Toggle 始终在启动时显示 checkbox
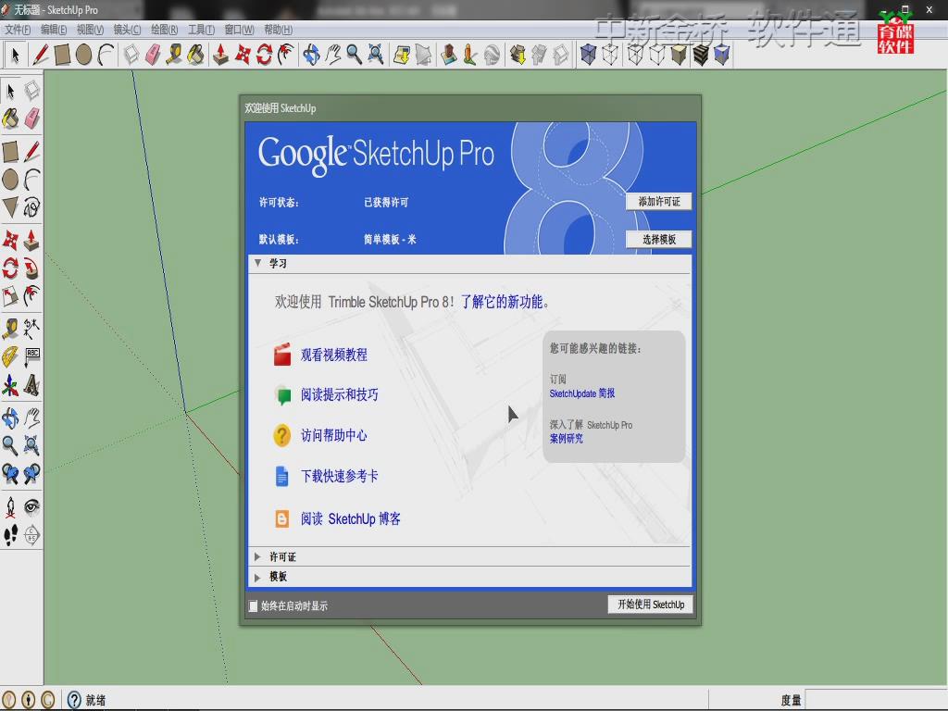The image size is (948, 711). (x=254, y=605)
